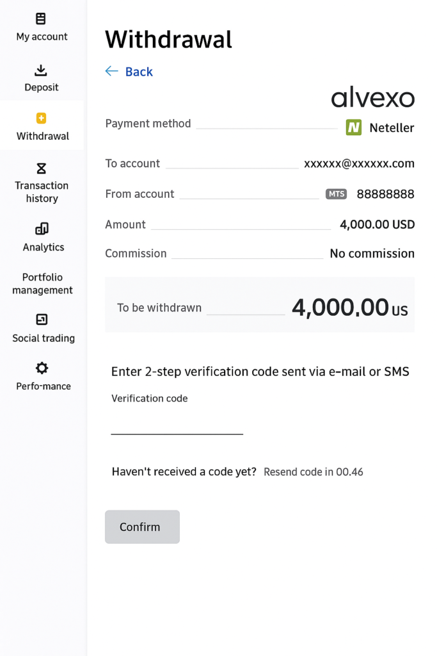Screen dimensions: 437x656
Task: Click Resend code countdown link
Action: pos(314,472)
